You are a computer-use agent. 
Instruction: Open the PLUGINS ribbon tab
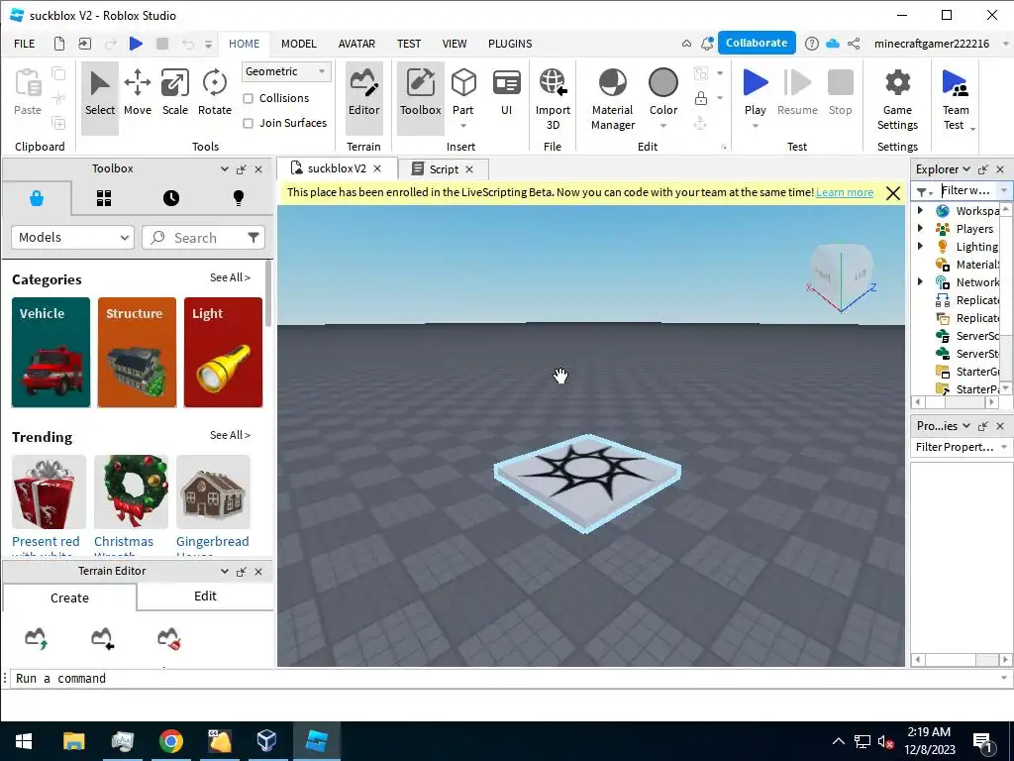(510, 44)
